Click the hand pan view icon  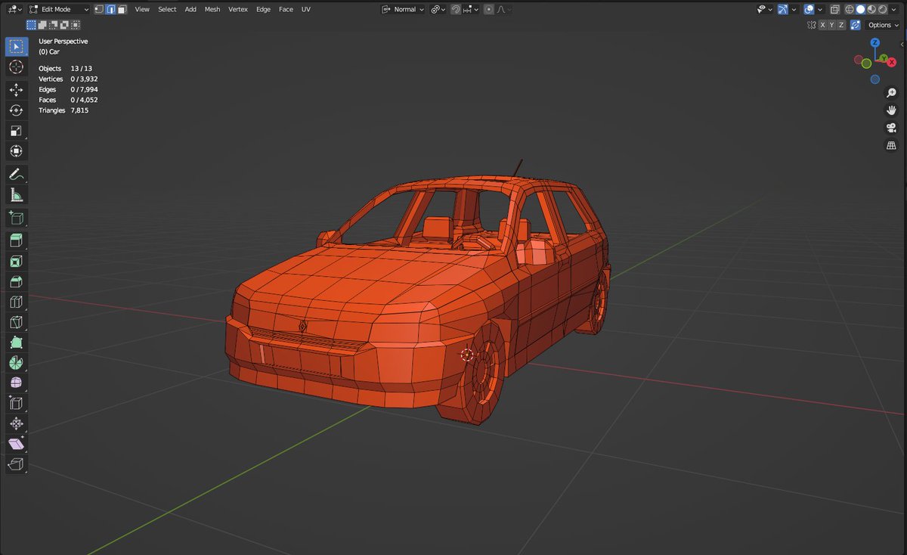tap(891, 110)
